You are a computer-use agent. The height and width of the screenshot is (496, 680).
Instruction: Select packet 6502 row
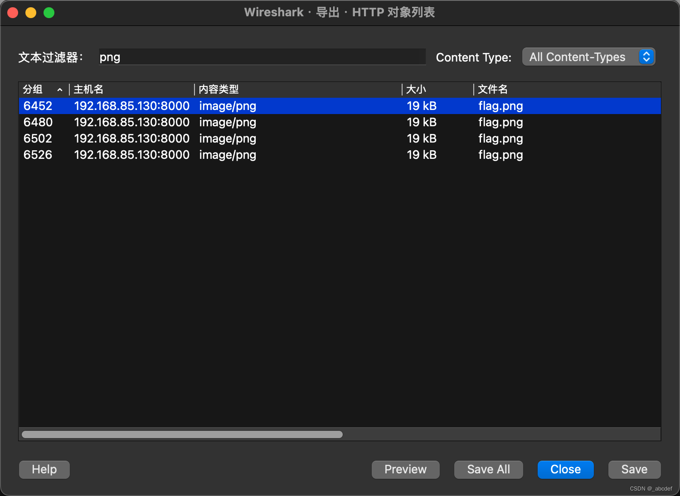340,138
